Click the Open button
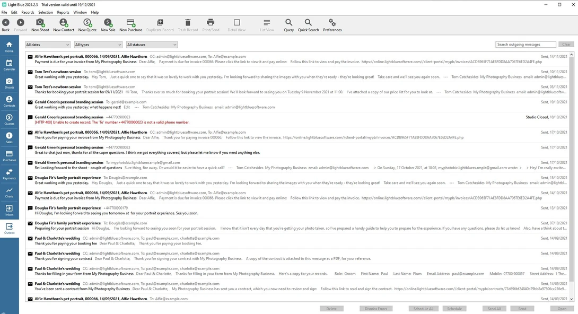This screenshot has width=578, height=314. pos(562,309)
